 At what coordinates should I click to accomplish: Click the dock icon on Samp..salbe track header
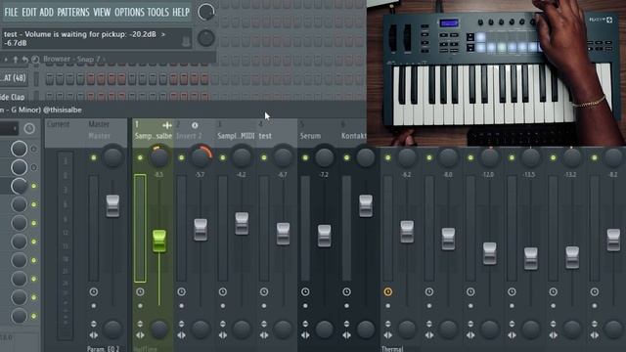pos(167,126)
